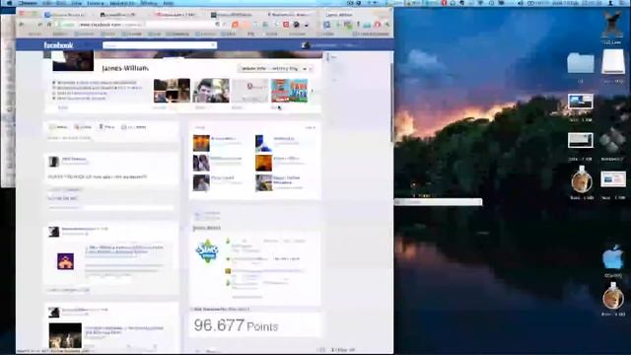Click the James William profile name
The image size is (631, 355).
125,68
